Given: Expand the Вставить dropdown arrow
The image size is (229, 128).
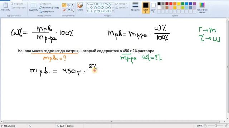Looking at the screenshot, I should point(6,12).
